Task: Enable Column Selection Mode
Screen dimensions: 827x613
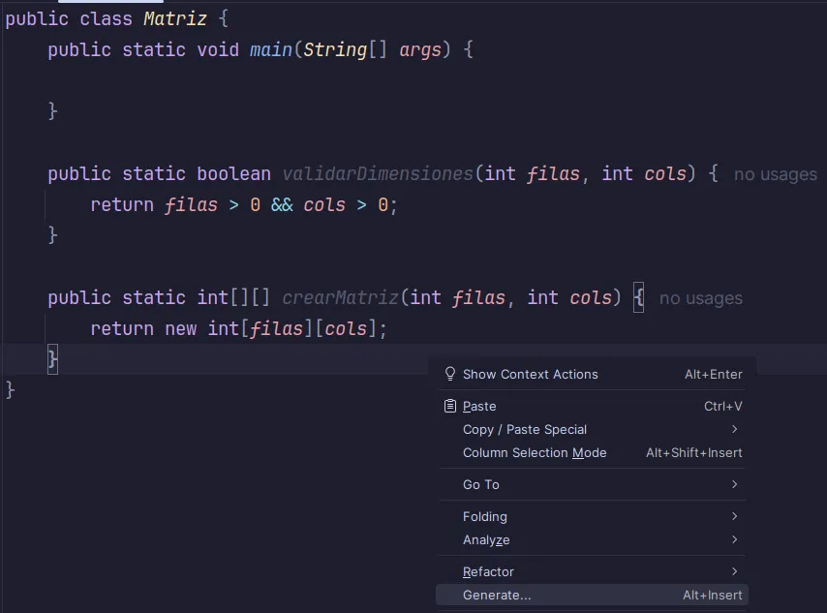Action: [592, 452]
